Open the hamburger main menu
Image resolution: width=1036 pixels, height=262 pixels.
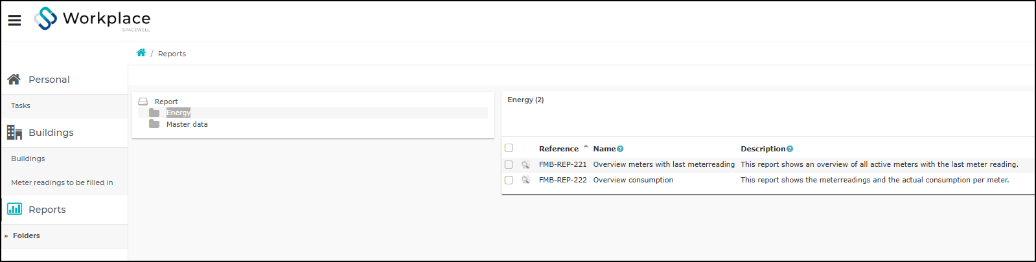(x=14, y=20)
